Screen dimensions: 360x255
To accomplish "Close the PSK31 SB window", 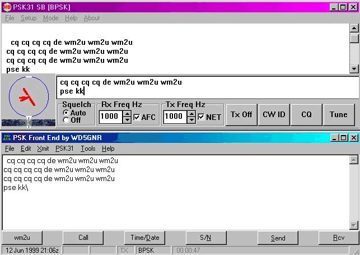I will click(x=353, y=7).
